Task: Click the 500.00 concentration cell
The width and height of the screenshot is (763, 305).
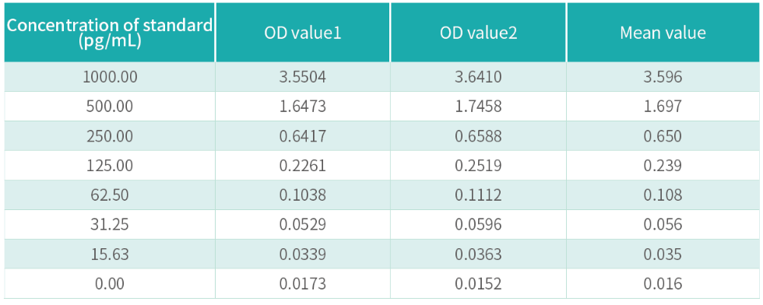Action: (x=110, y=107)
